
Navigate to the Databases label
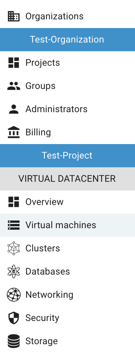click(47, 272)
